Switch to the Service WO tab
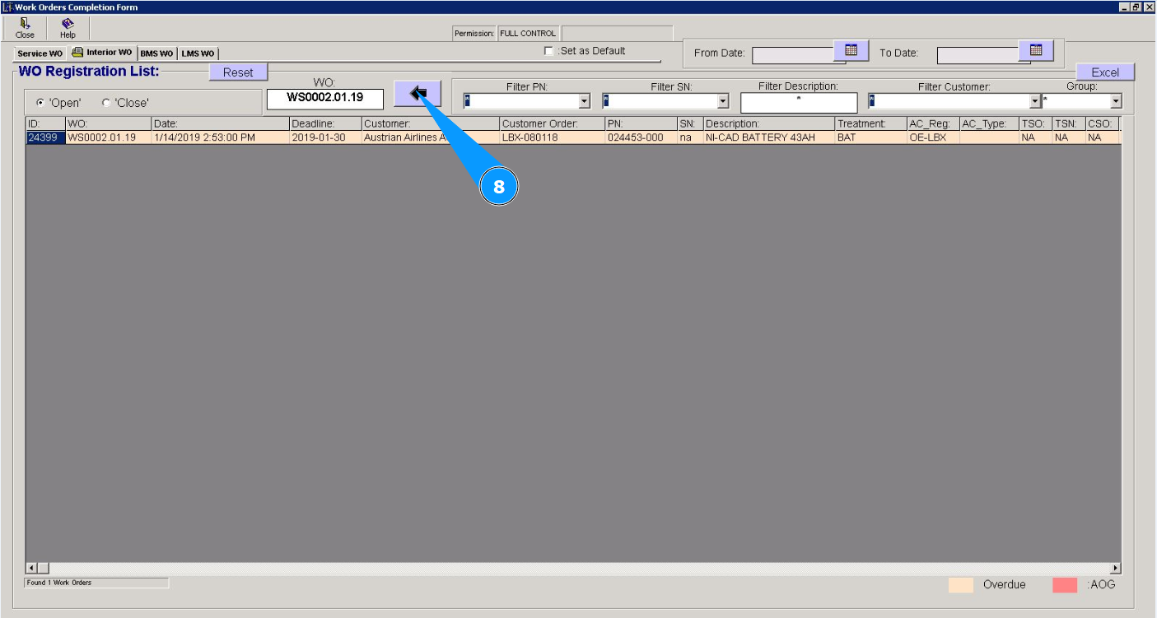The width and height of the screenshot is (1157, 618). pos(40,53)
